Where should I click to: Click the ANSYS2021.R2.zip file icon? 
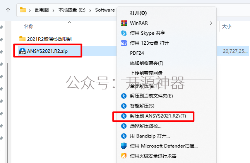[22, 51]
